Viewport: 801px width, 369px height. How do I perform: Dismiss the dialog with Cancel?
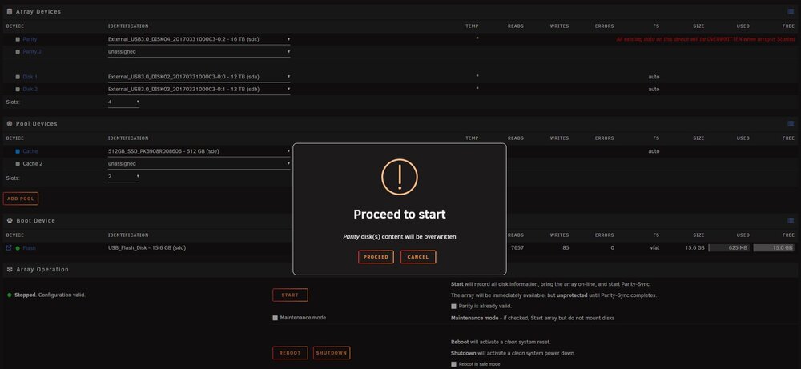tap(418, 257)
